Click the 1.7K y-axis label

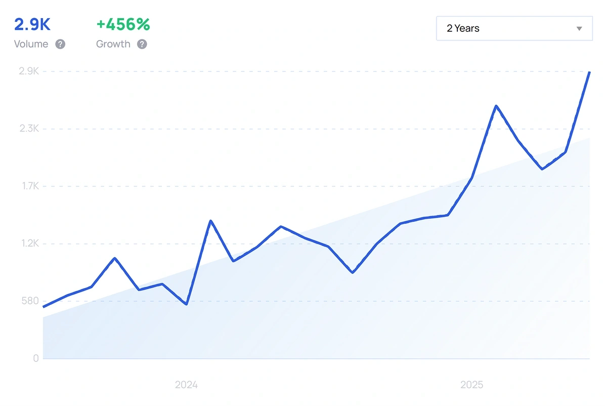click(x=29, y=186)
